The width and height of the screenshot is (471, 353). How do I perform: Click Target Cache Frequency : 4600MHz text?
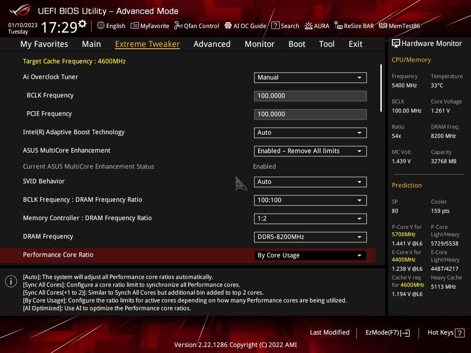click(x=74, y=61)
